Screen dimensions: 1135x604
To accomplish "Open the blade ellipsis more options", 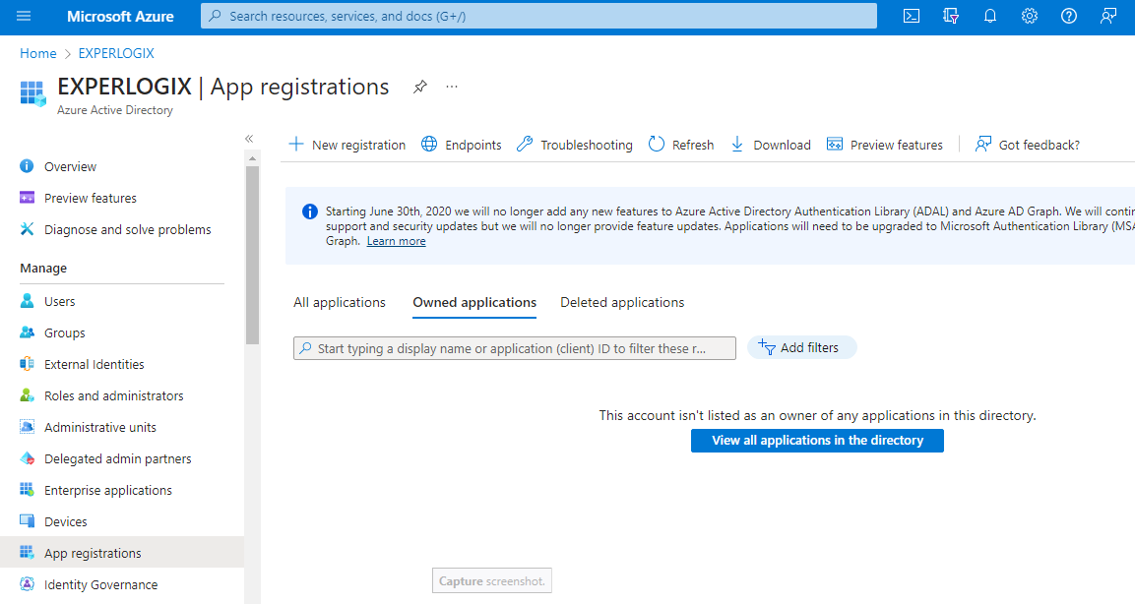I will click(452, 87).
